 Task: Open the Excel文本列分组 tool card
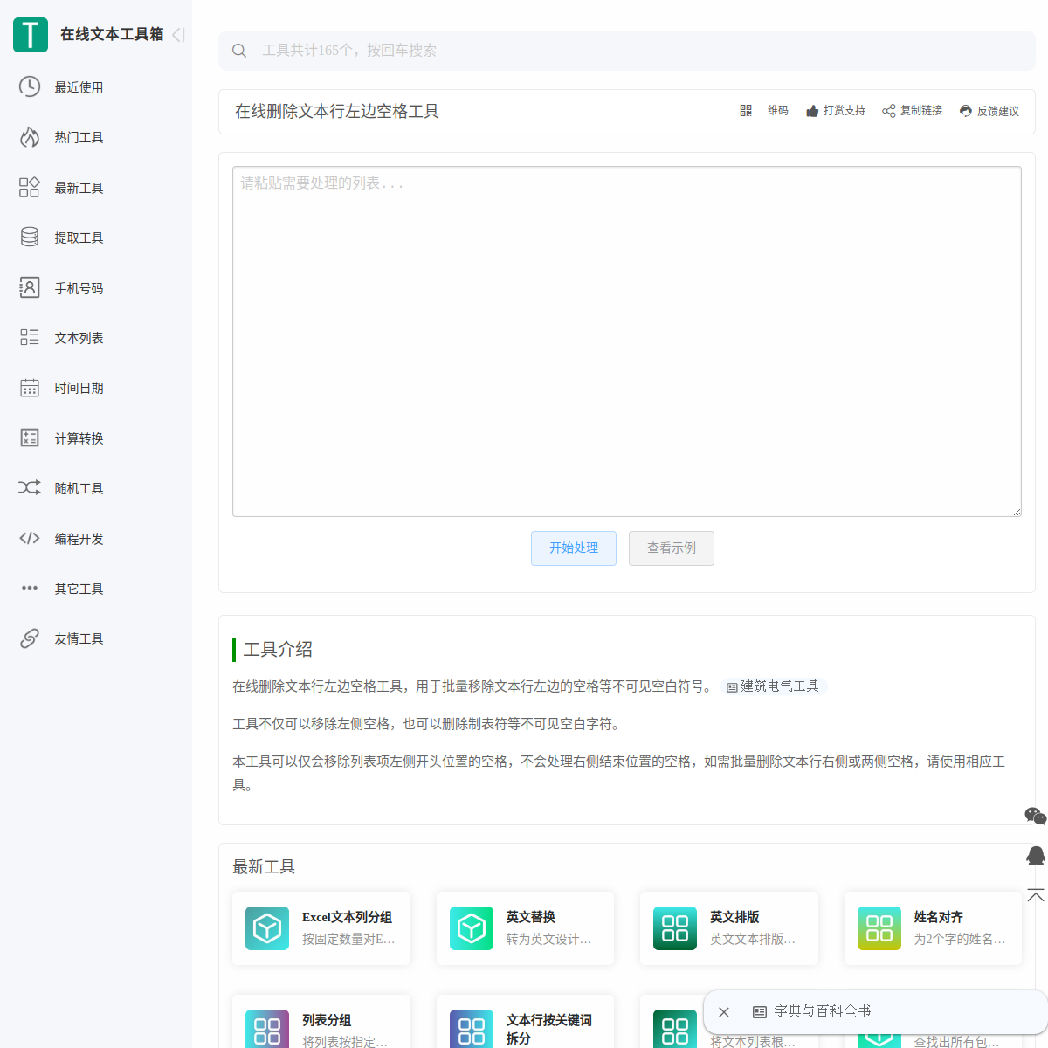point(321,928)
